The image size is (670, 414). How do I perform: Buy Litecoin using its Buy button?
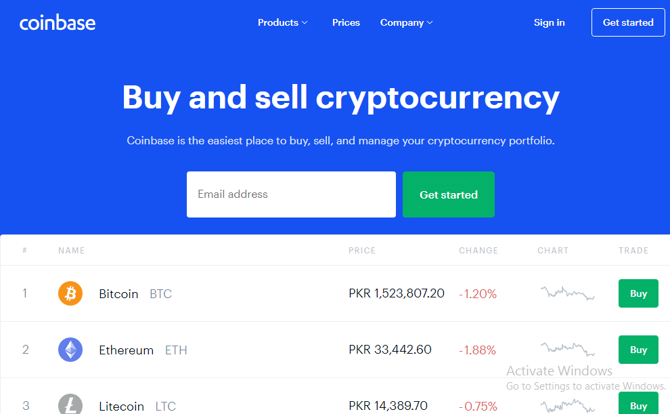(x=638, y=405)
